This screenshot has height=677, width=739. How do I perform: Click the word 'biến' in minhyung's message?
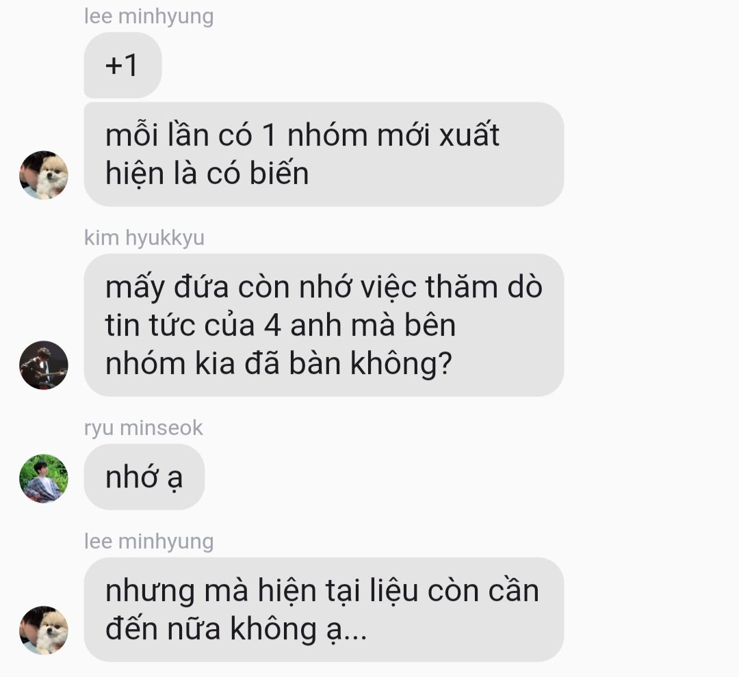tap(279, 172)
